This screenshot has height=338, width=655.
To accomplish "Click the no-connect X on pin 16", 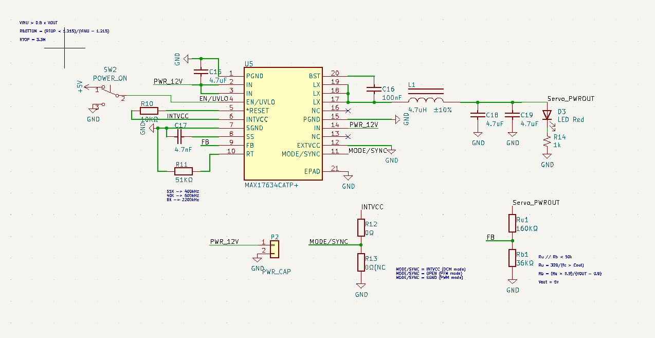I will (x=348, y=111).
